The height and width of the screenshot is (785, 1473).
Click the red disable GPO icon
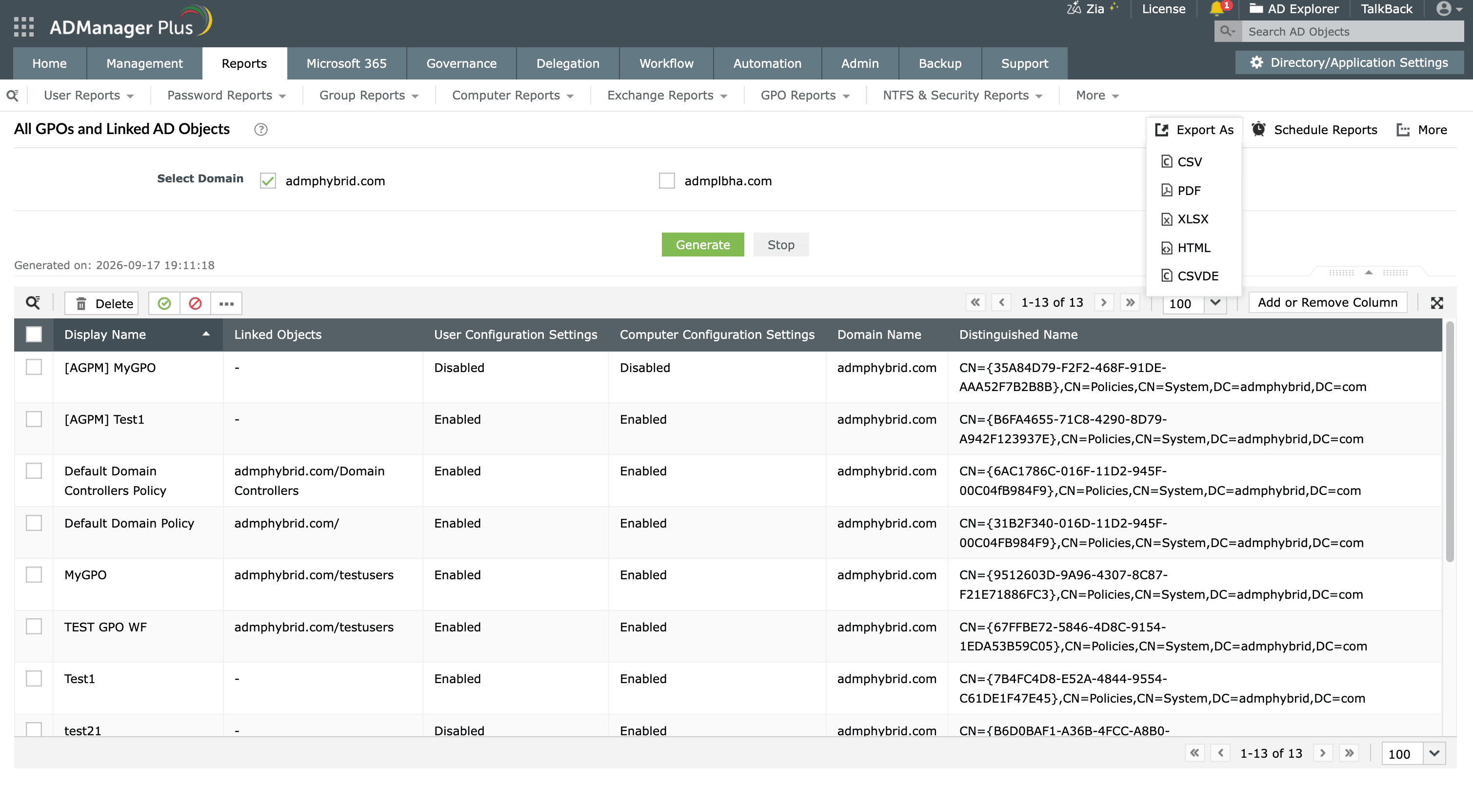195,303
